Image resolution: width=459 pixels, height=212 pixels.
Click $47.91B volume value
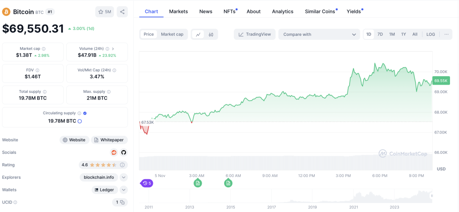click(87, 55)
